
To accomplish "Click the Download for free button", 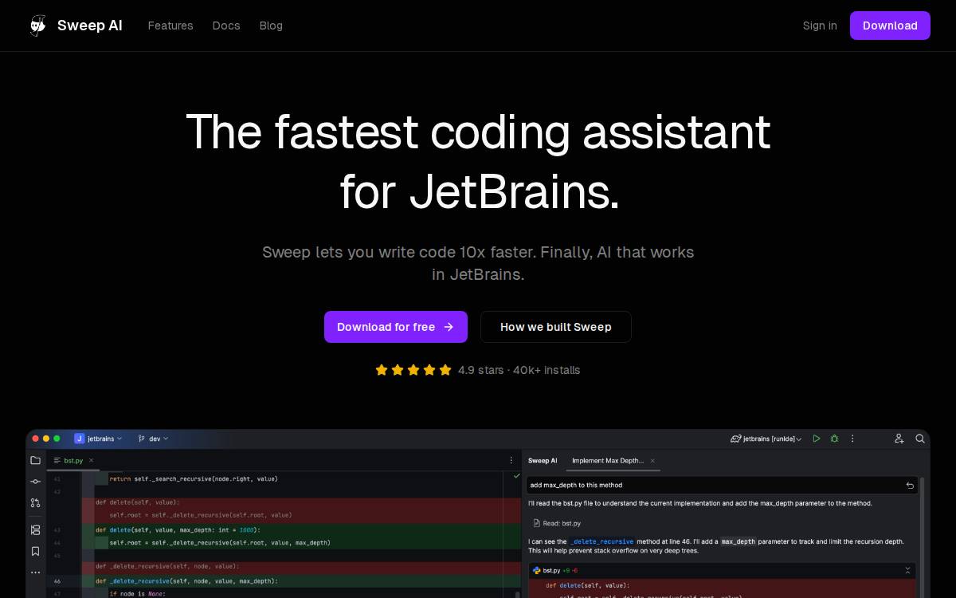I will pyautogui.click(x=396, y=327).
